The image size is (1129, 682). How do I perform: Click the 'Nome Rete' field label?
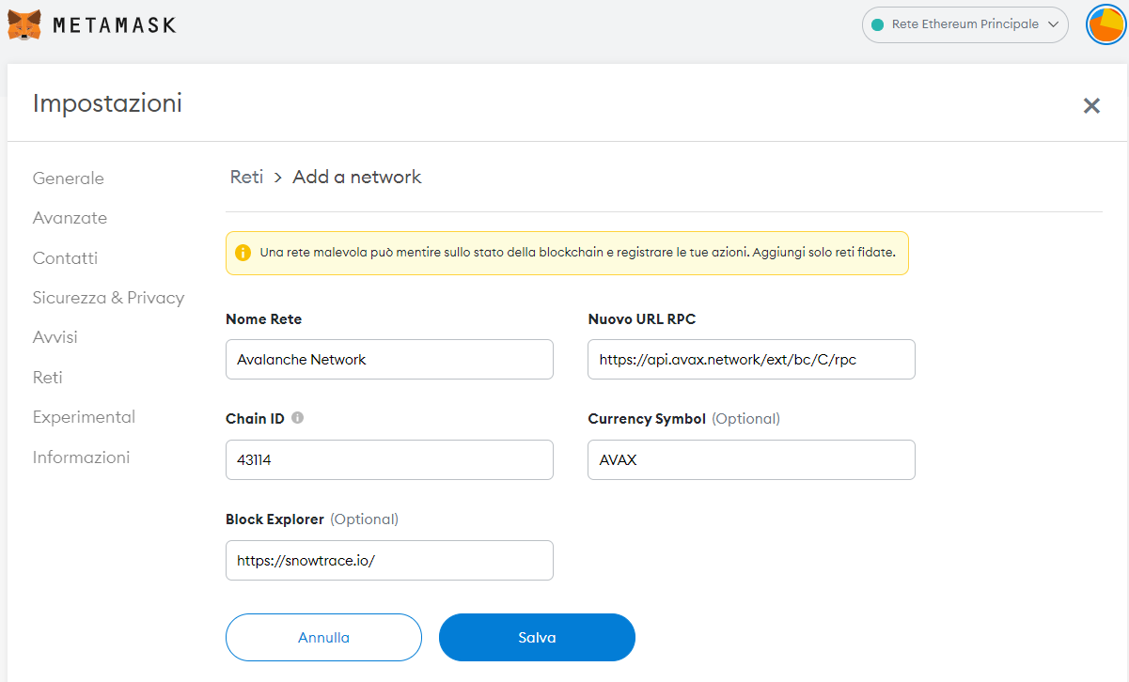click(x=264, y=319)
